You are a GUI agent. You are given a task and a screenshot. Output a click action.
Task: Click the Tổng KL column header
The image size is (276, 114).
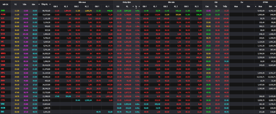[44, 4]
